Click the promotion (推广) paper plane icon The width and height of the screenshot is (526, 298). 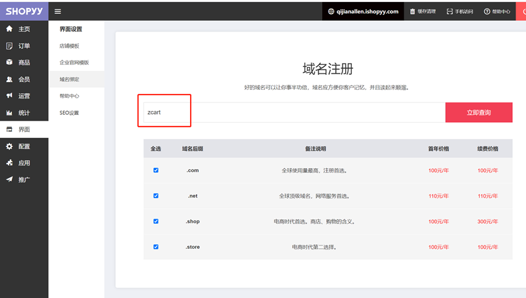click(x=9, y=179)
